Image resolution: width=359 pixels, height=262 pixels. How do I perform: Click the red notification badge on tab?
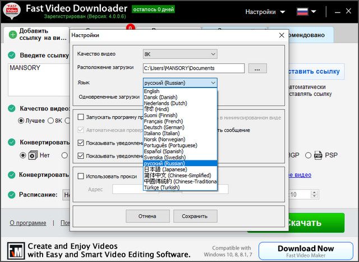coord(130,27)
